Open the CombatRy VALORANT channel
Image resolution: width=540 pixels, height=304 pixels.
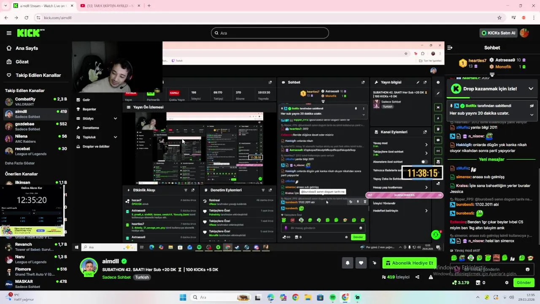click(36, 101)
